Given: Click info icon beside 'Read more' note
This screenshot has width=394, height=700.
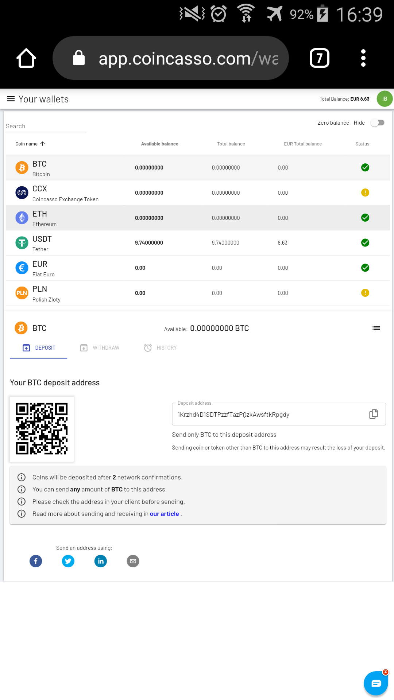Looking at the screenshot, I should (22, 514).
